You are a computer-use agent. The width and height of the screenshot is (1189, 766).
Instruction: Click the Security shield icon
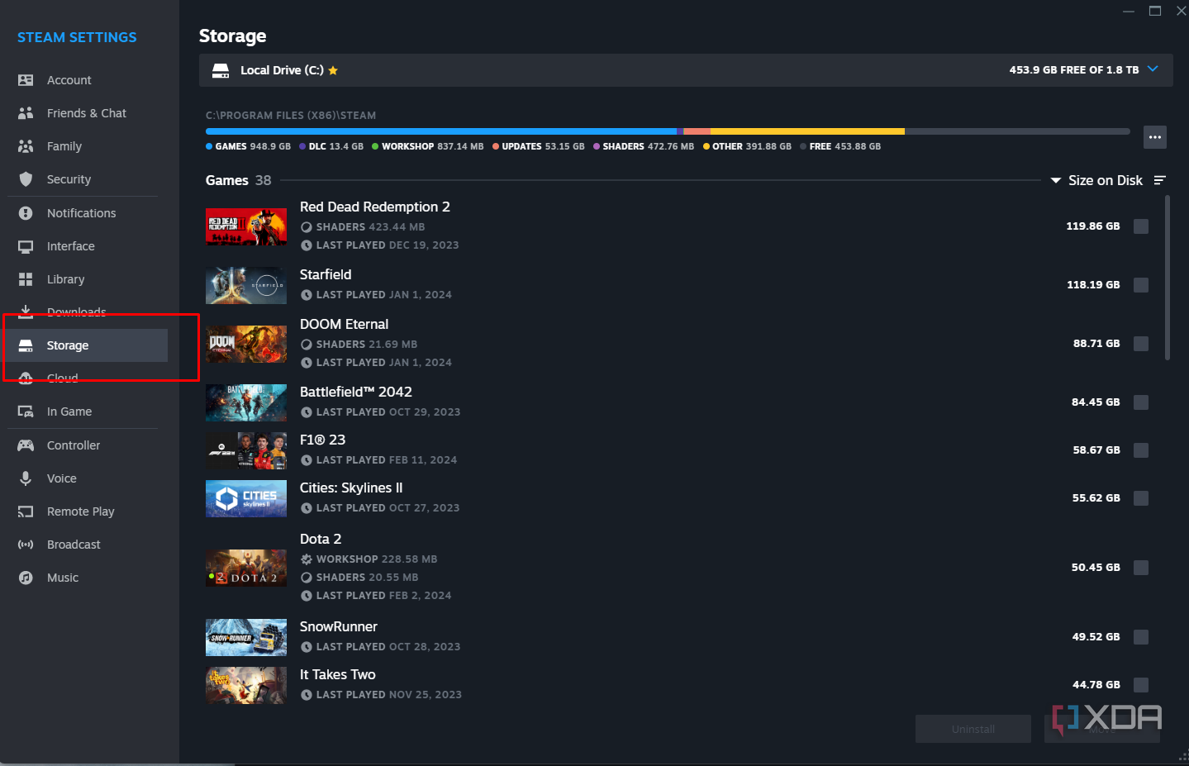tap(26, 179)
